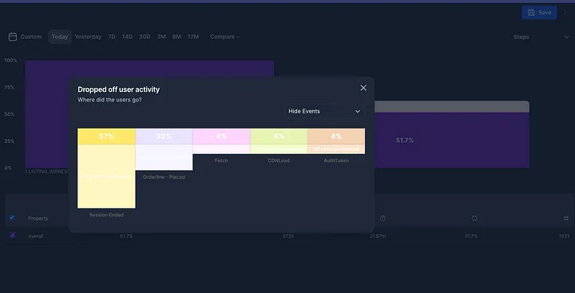Select the 12M date range
The image size is (575, 293).
[193, 37]
